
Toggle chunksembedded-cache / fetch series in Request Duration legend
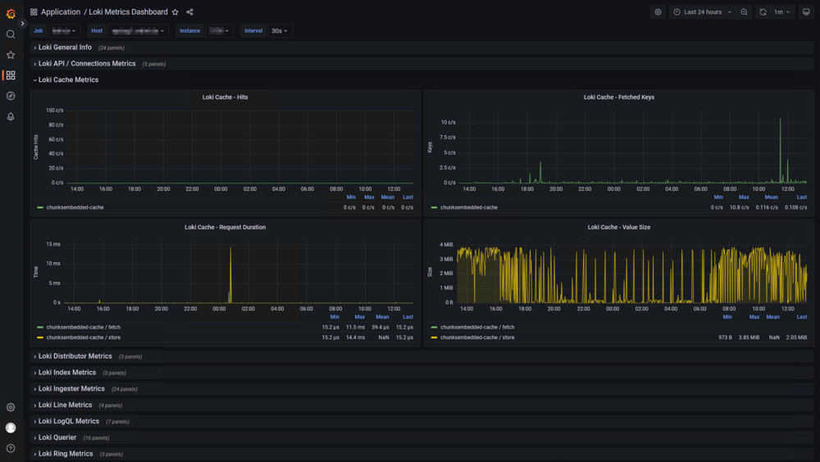pos(83,327)
